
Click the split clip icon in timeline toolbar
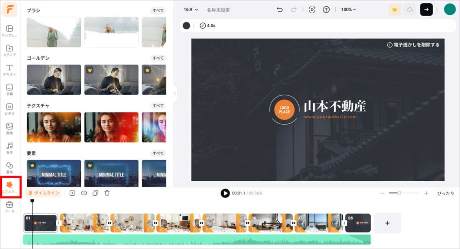pyautogui.click(x=84, y=193)
